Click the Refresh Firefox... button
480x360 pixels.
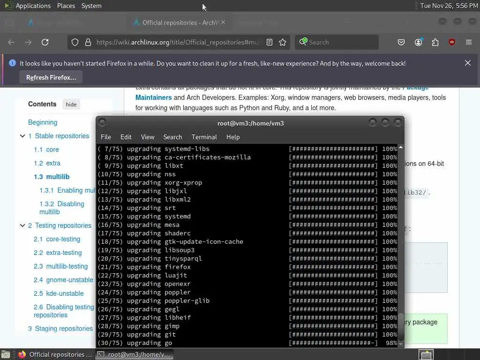tap(51, 77)
